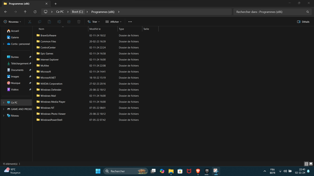Click the Windows Start button
The height and width of the screenshot is (176, 314).
coord(98,171)
